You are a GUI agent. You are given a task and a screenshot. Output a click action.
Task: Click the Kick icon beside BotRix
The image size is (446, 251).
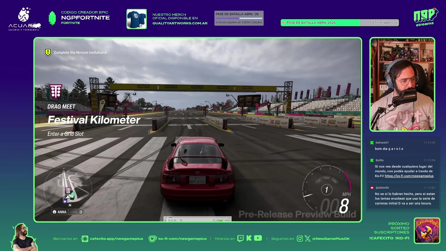tap(372, 160)
